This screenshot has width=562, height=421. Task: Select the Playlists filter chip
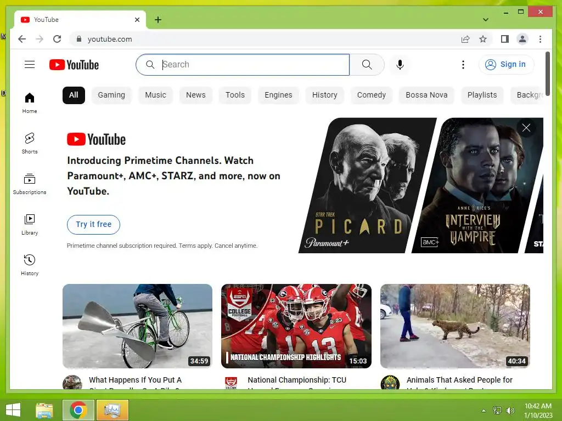482,95
